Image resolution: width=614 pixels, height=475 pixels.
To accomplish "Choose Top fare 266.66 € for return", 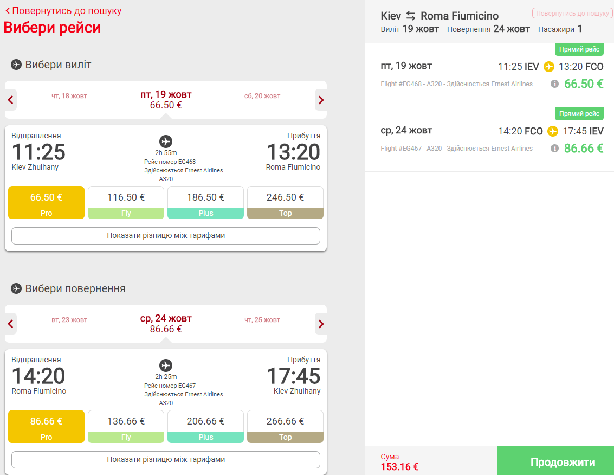I will point(285,426).
